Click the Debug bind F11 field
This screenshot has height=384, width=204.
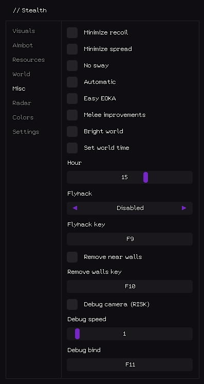tap(129, 364)
